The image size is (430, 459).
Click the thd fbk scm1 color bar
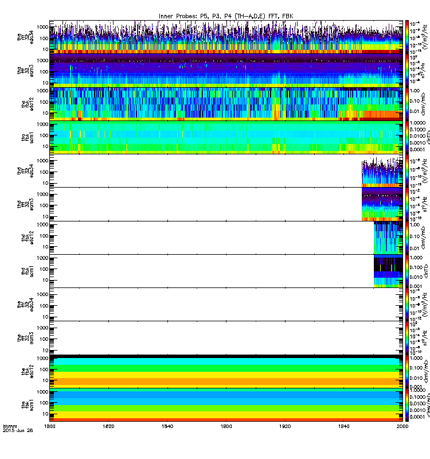[x=407, y=271]
